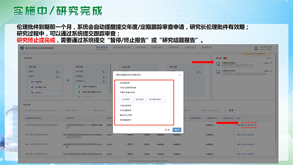Click the search magnifier icon in project list
The width and height of the screenshot is (293, 165).
click(61, 110)
